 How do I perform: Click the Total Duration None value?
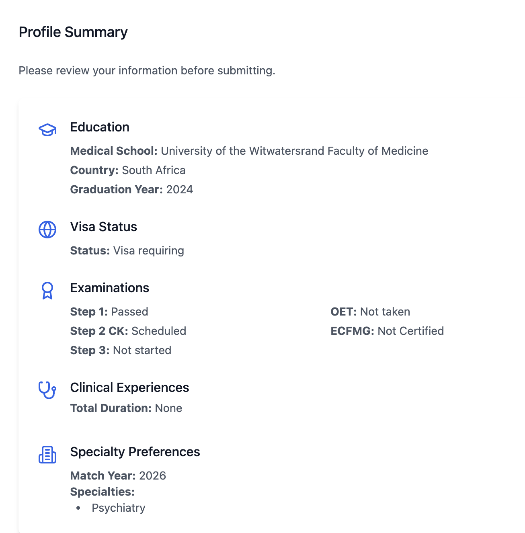coord(126,408)
